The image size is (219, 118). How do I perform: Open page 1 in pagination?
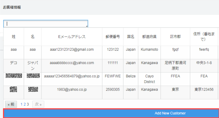(21, 104)
